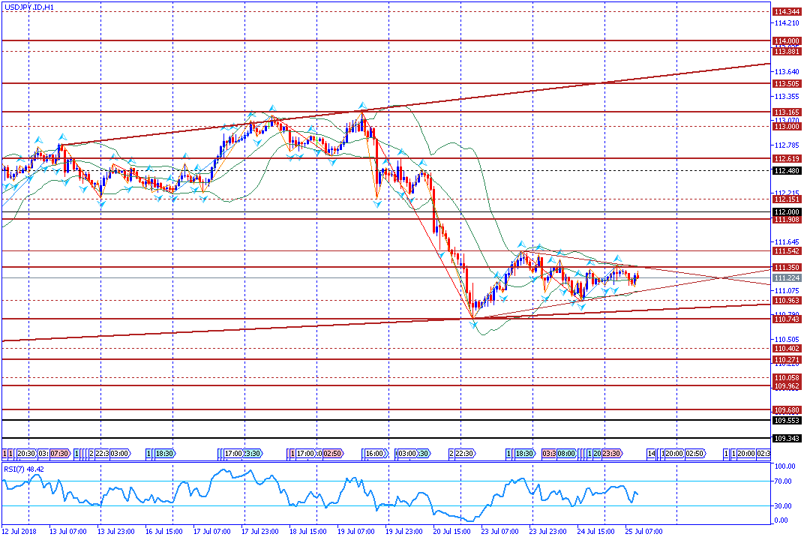
Task: Select the 113.165 price level label
Action: (786, 112)
